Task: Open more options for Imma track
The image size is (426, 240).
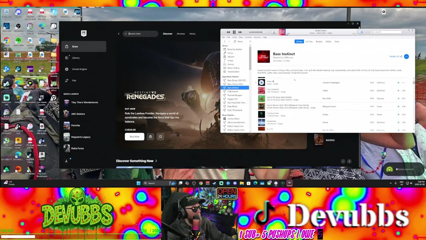Action: point(403,83)
